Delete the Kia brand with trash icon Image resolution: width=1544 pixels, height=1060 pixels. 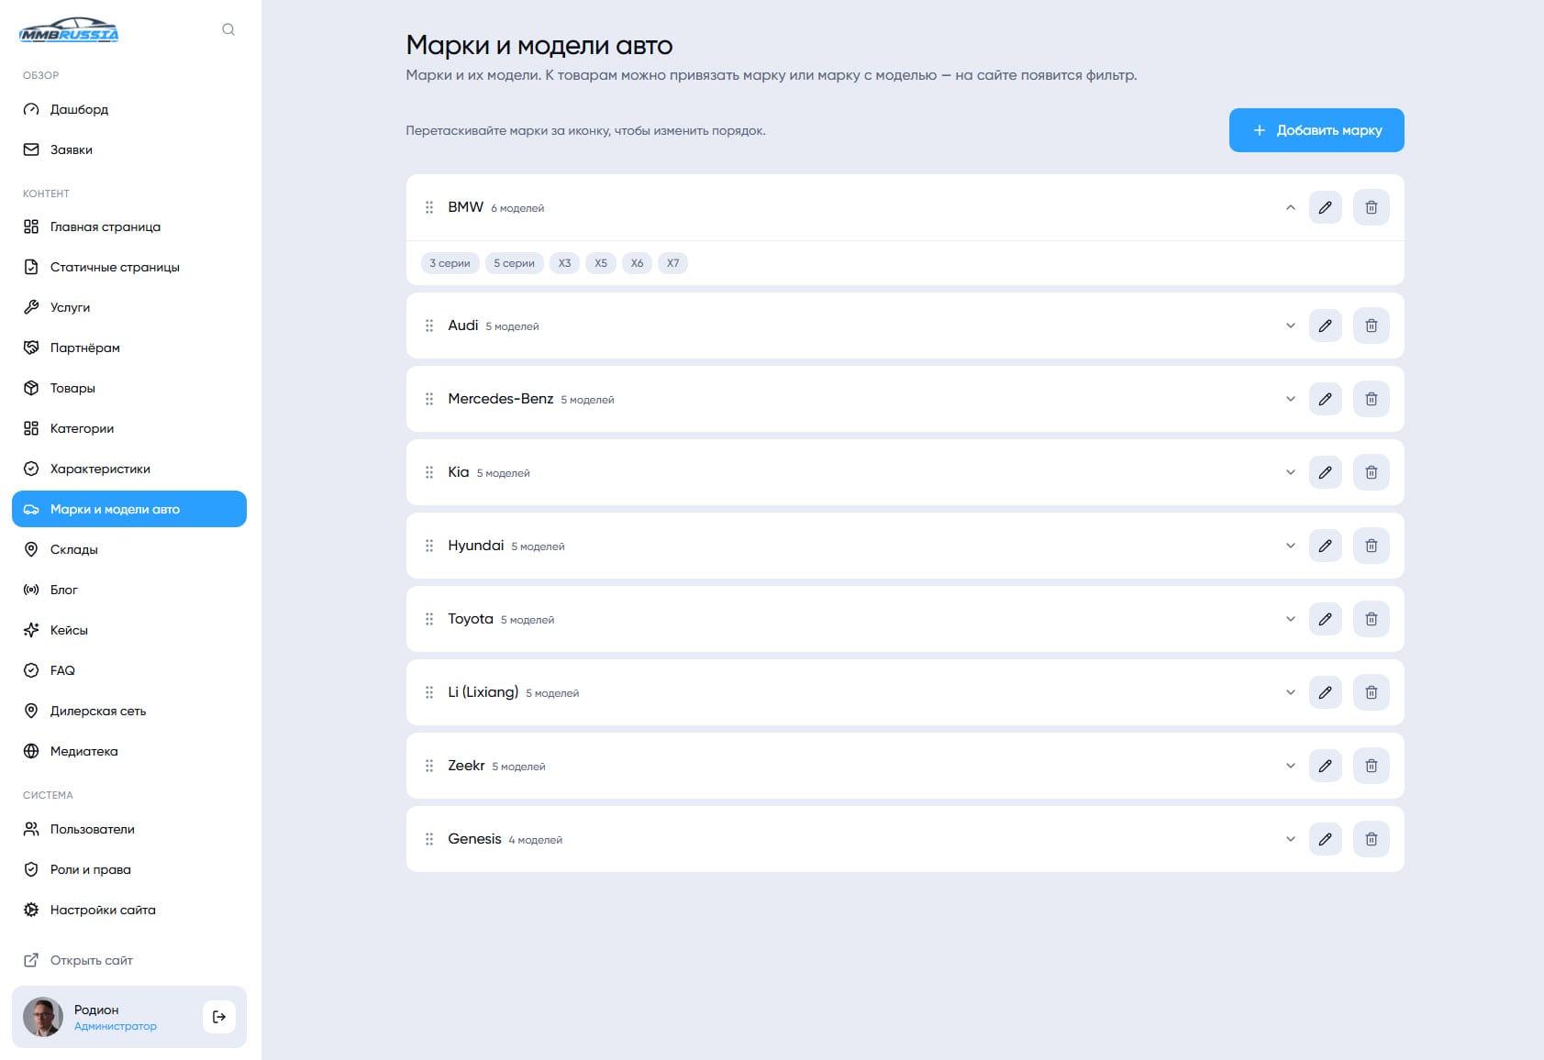point(1372,472)
